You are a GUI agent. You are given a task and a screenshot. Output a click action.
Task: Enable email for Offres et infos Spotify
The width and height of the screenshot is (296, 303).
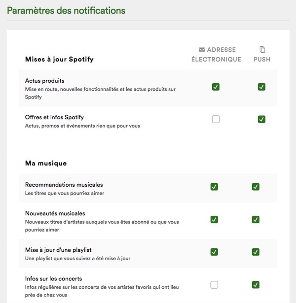[x=216, y=119]
